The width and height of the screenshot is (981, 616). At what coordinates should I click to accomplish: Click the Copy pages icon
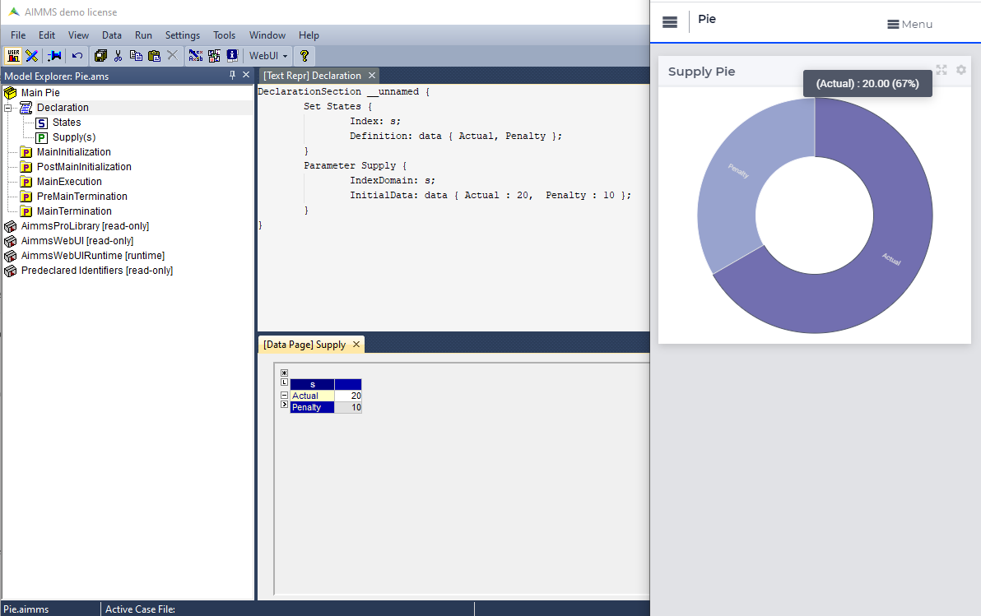point(136,56)
